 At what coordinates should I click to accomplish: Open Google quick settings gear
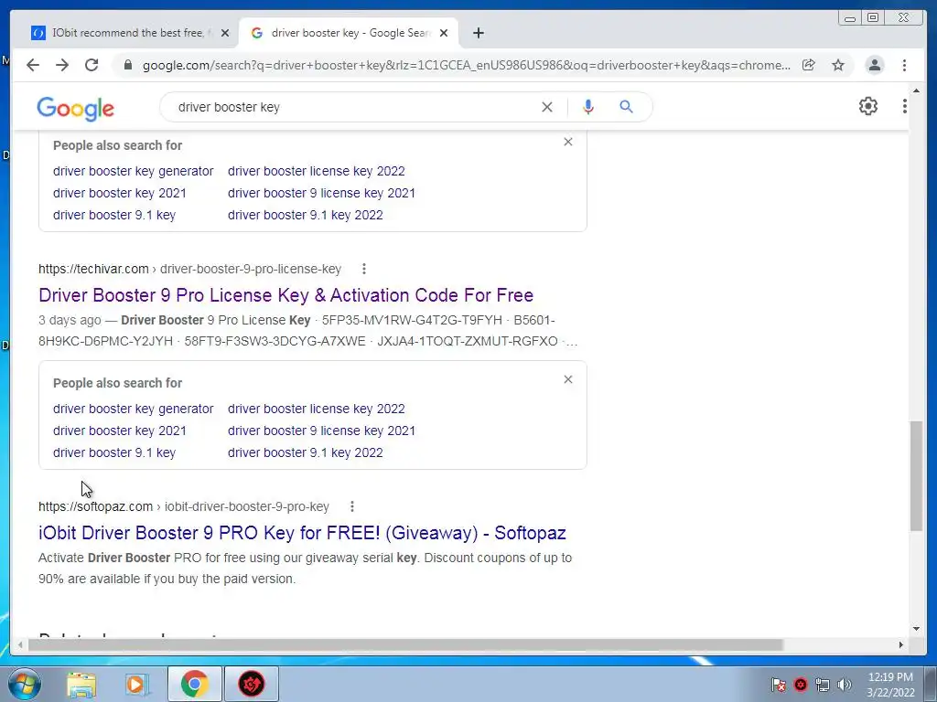point(867,106)
